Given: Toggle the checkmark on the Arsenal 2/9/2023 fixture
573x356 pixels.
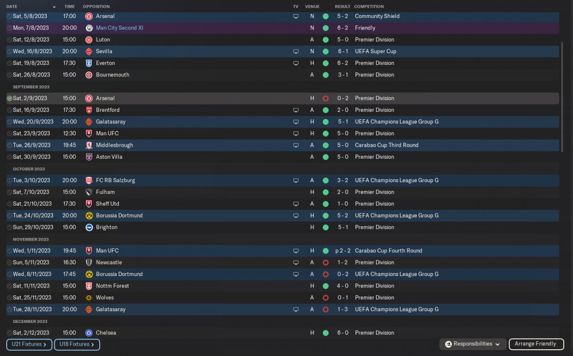Looking at the screenshot, I should coord(9,98).
